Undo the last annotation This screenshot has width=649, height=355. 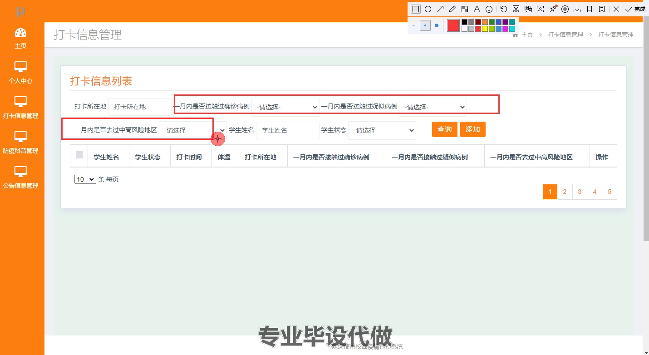(x=504, y=9)
